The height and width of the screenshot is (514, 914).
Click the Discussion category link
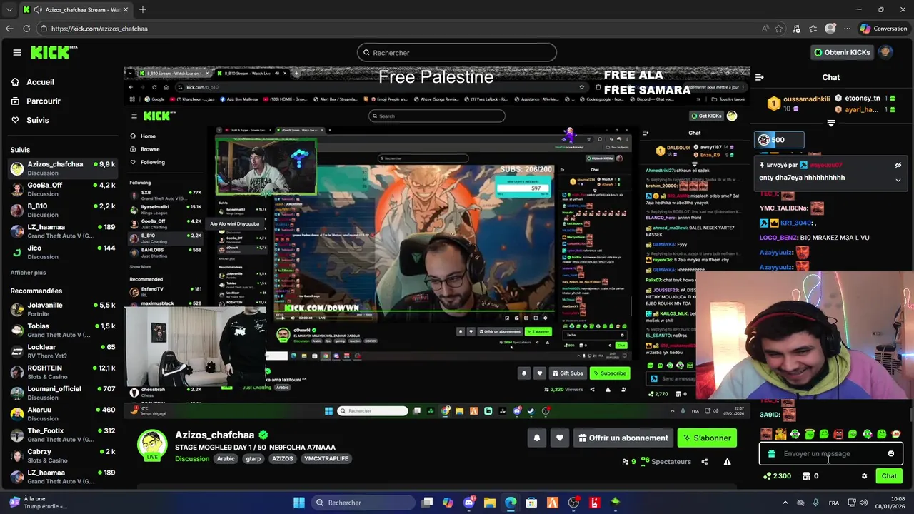pos(192,459)
